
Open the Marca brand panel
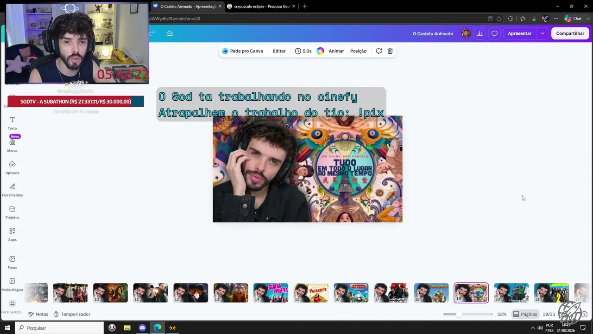coord(13,146)
